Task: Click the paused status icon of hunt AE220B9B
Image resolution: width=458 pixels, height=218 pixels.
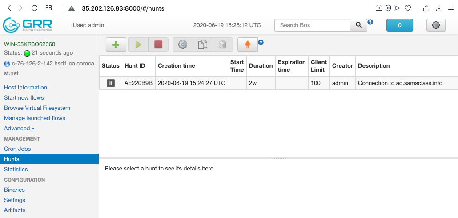Action: click(111, 83)
